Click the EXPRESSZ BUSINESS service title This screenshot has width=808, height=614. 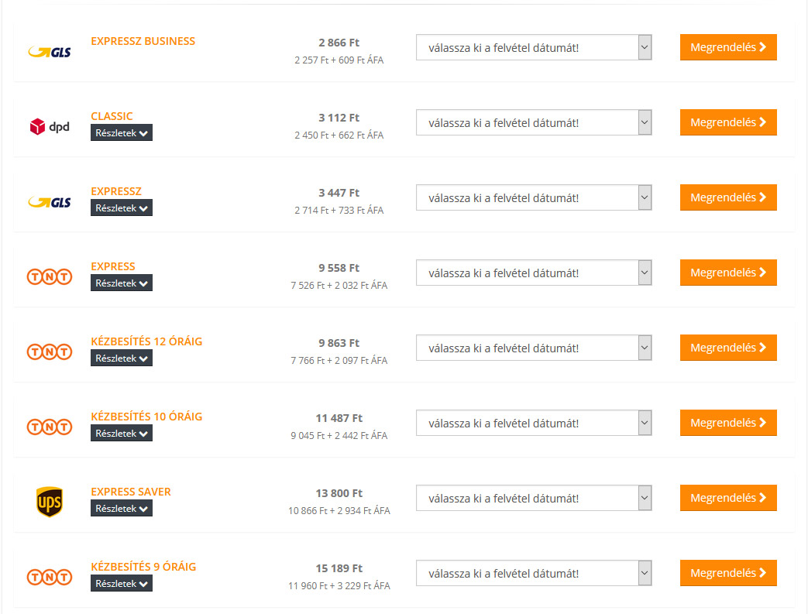143,41
